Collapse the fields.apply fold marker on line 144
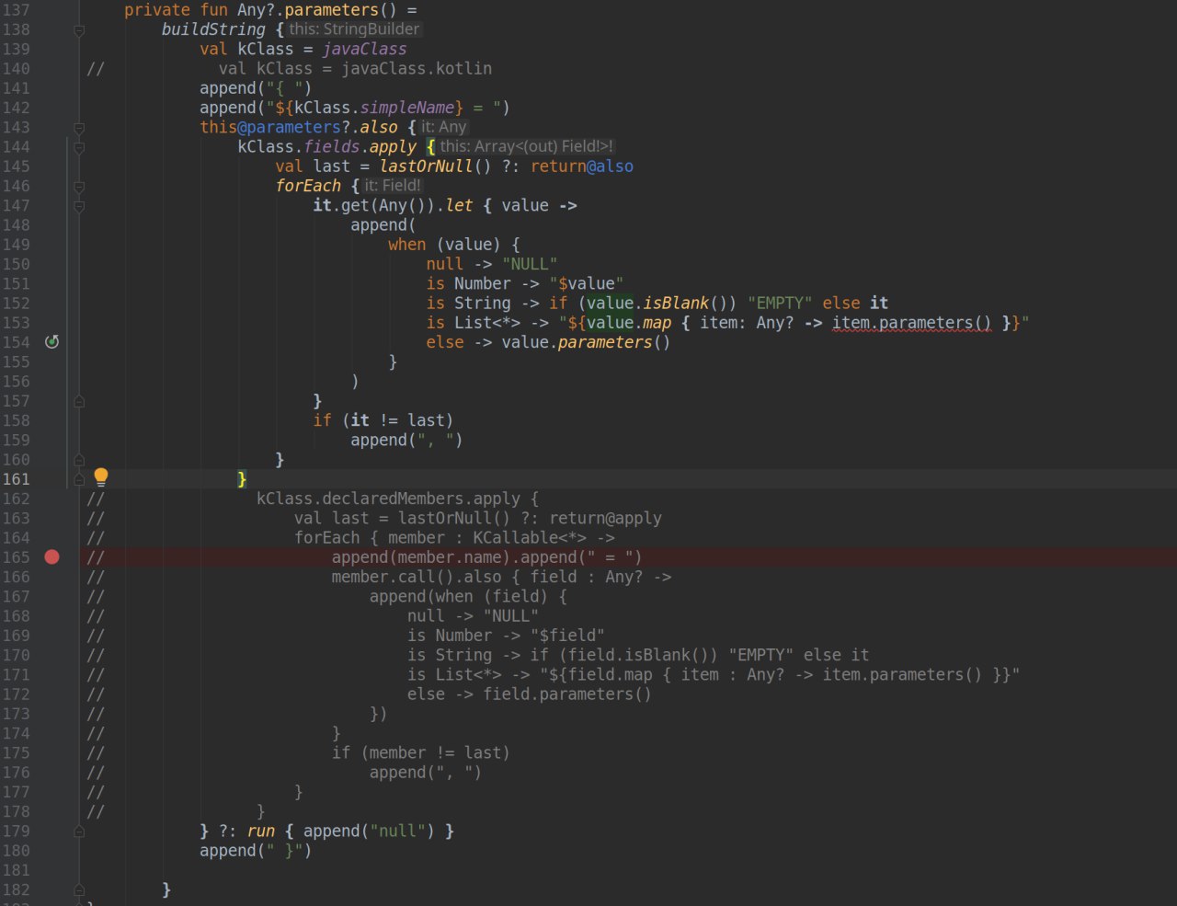 (79, 147)
